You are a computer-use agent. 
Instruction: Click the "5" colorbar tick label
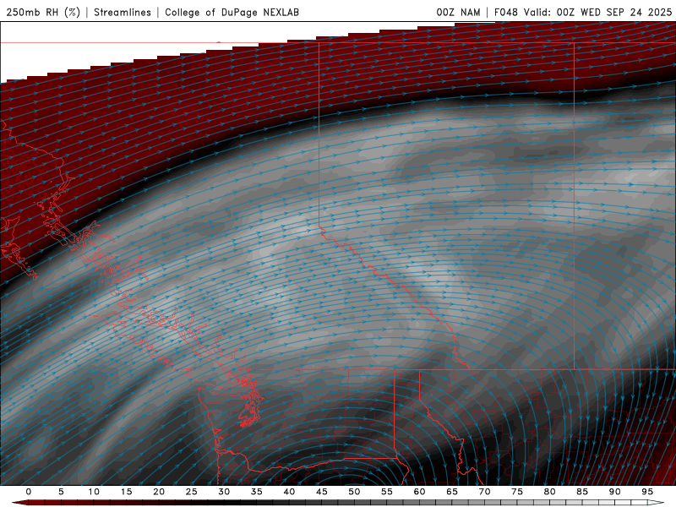pos(61,492)
